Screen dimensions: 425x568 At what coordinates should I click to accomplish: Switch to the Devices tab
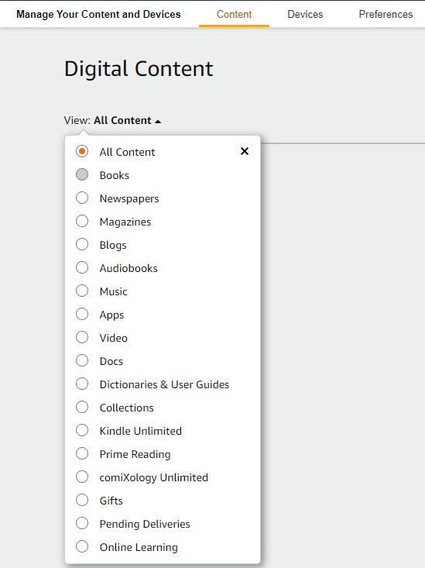(305, 14)
